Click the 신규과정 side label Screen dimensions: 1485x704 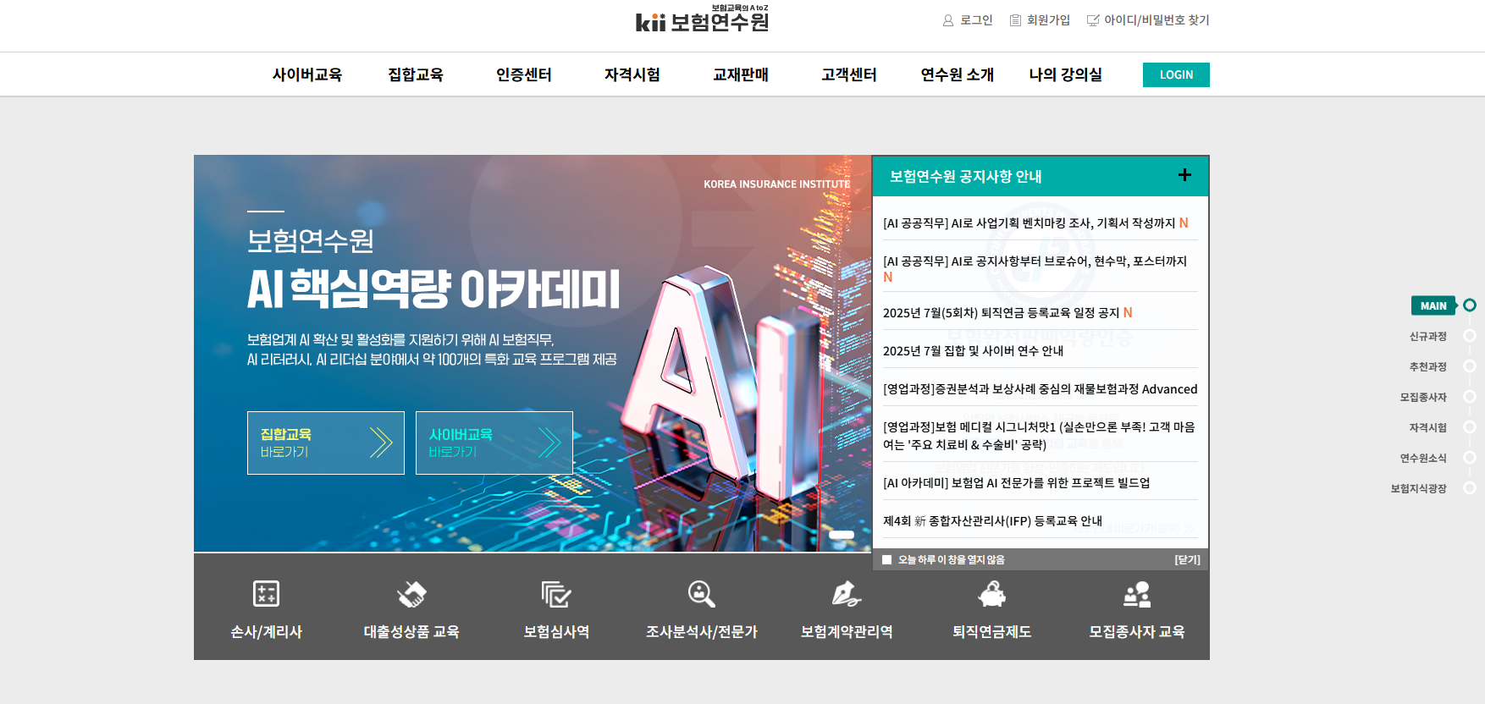coord(1427,337)
